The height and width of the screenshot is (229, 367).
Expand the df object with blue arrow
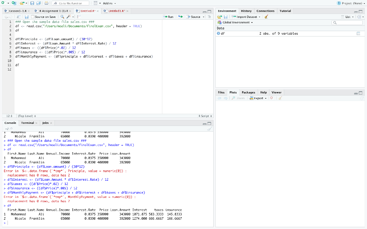click(219, 34)
